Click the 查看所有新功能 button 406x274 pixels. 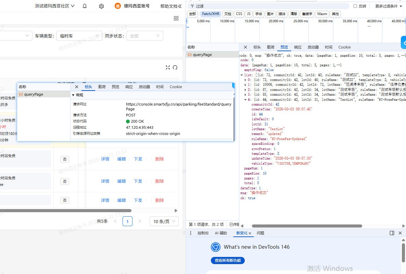coord(228,260)
